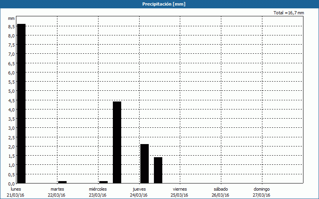The height and width of the screenshot is (199, 319).
Task: Click the sábado 26/03/16 axis label
Action: [221, 192]
